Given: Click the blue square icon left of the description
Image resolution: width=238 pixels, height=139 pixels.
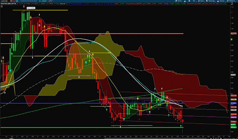Looking at the screenshot, I should 17,1.
